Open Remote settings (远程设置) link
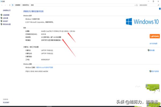The width and height of the screenshot is (161, 107). (x=6, y=18)
